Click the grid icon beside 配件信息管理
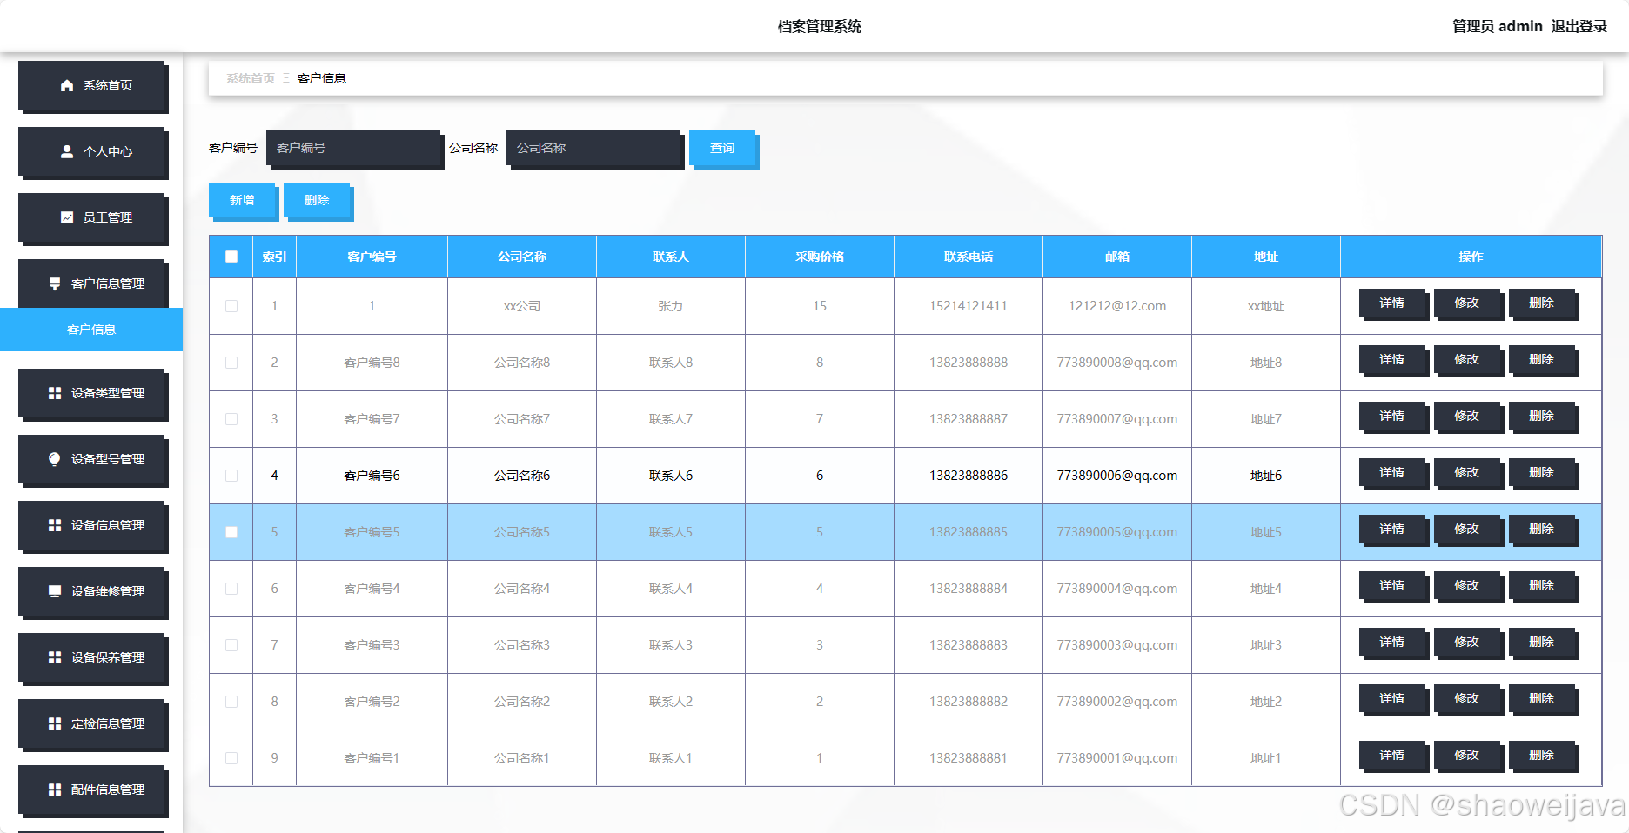 coord(55,790)
